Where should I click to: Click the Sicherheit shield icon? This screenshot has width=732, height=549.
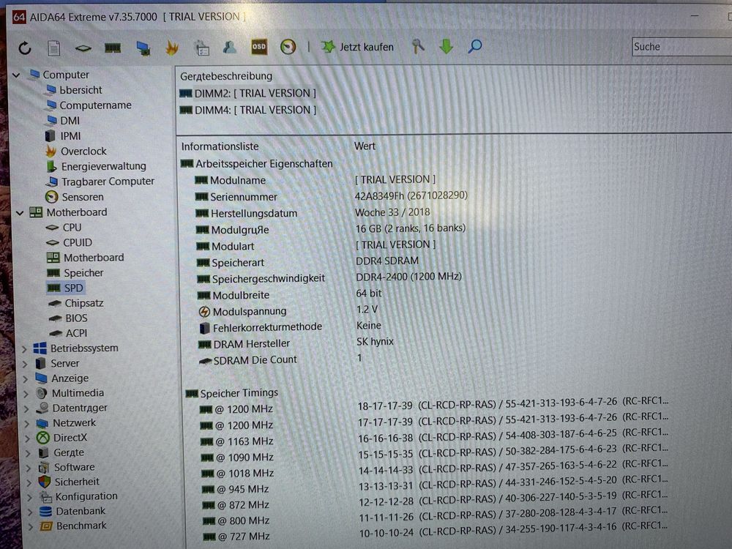coord(45,482)
